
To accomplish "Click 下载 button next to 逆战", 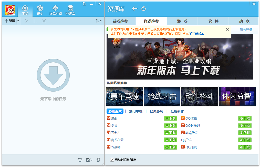I will [x=170, y=118].
